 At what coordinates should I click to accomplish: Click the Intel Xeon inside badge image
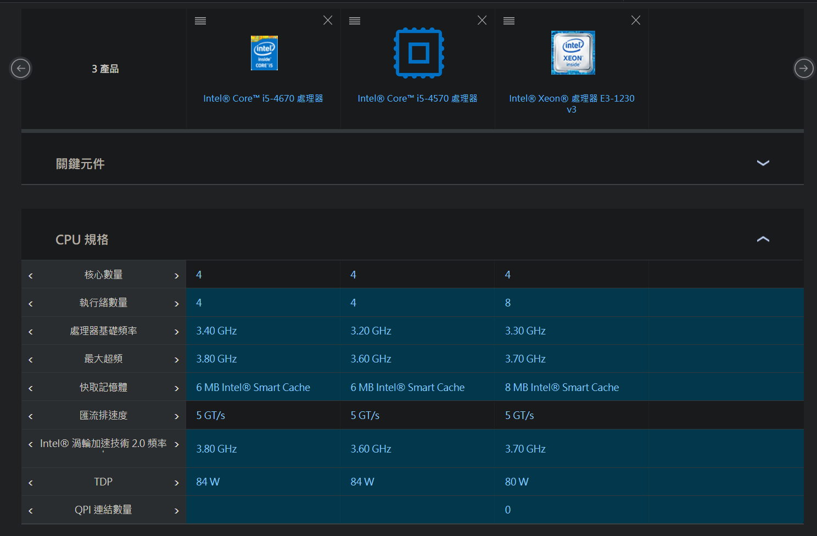point(573,53)
